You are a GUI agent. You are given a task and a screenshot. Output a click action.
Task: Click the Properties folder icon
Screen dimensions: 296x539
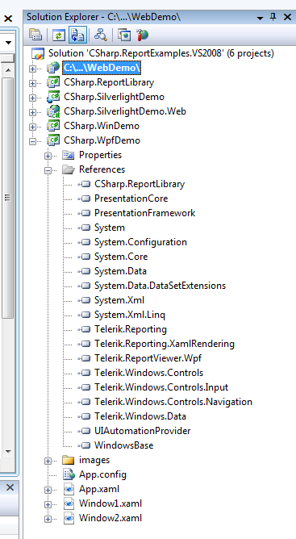(x=69, y=155)
